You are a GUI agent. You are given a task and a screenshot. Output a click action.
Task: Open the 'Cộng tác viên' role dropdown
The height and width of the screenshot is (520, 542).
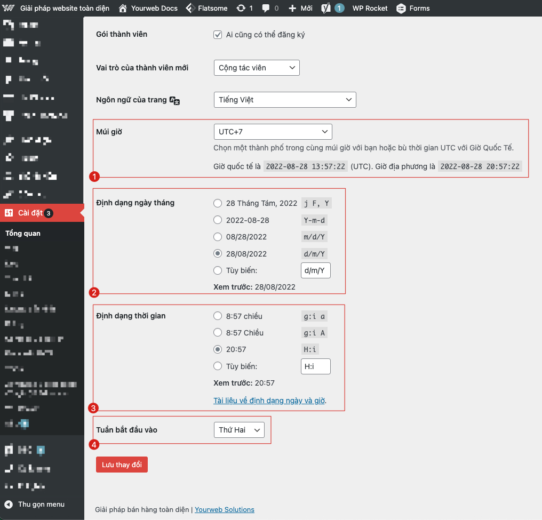pyautogui.click(x=256, y=68)
